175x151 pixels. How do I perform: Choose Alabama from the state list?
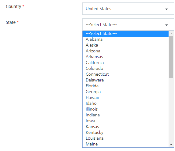coord(125,39)
